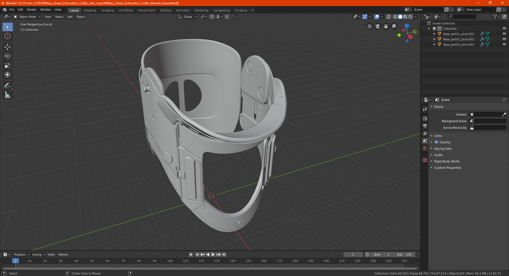Screen dimensions: 509x276
Task: Open the Render menu
Action: click(32, 10)
